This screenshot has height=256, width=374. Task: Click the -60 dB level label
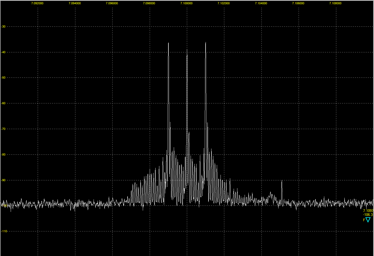(x=3, y=103)
